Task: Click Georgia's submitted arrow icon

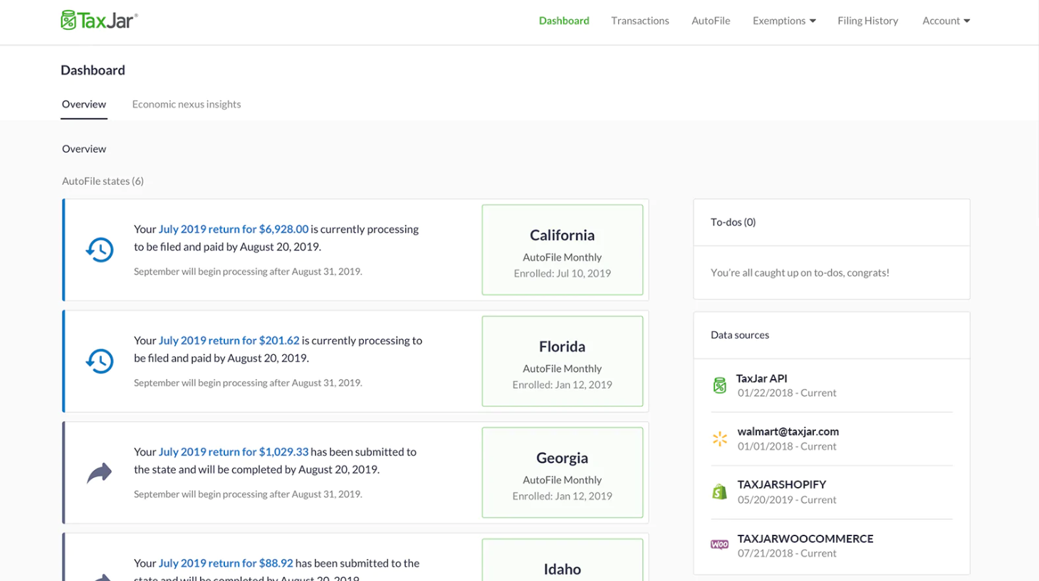Action: (x=100, y=472)
